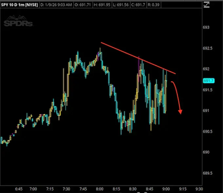Click the 690.5 price axis label
The width and height of the screenshot is (223, 193).
[x=208, y=132]
